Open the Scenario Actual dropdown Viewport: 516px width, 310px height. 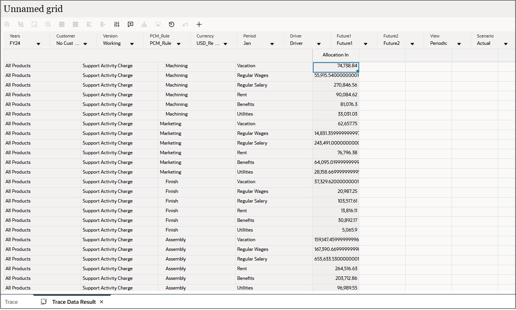506,44
